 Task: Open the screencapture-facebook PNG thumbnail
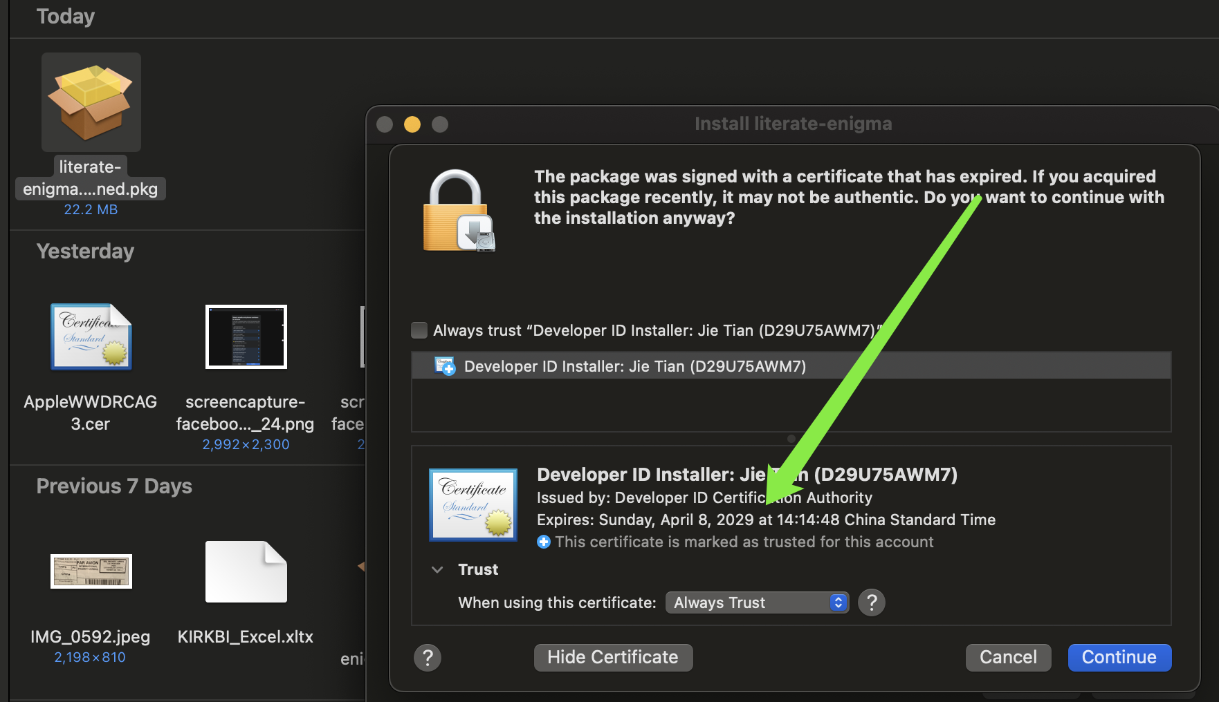point(246,337)
